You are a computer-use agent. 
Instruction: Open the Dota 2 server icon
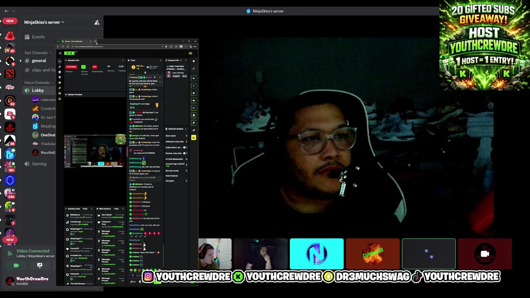click(10, 74)
